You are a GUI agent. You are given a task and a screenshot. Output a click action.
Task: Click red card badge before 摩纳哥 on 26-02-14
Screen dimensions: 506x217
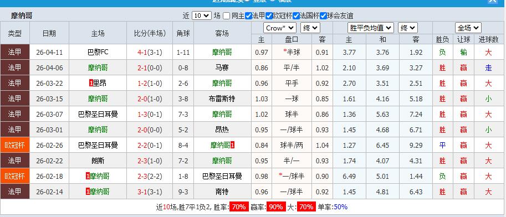(88, 192)
